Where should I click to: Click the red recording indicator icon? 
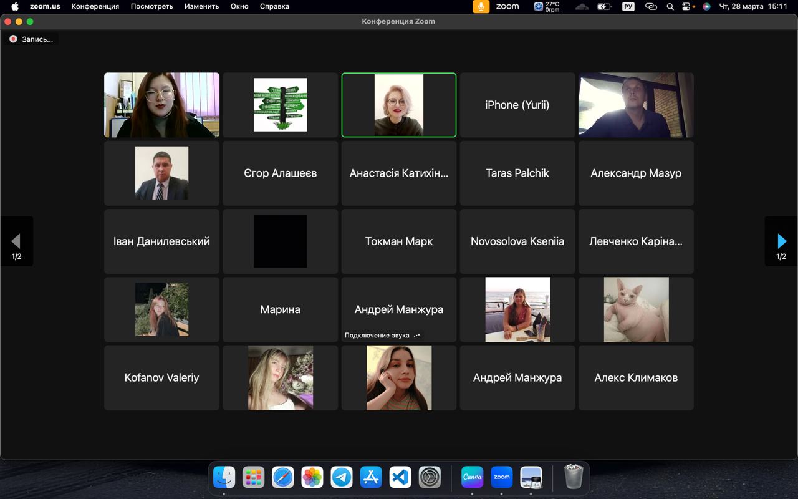tap(13, 39)
